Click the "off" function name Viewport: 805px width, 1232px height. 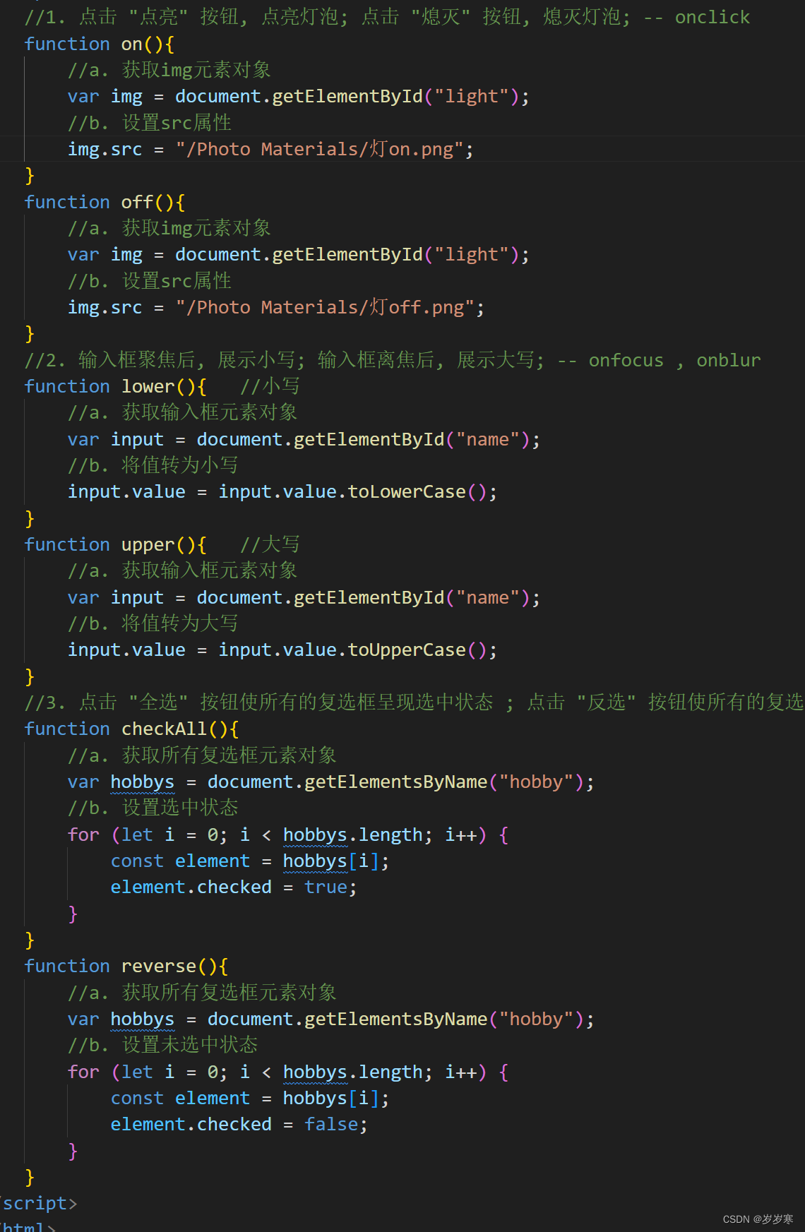click(x=138, y=202)
